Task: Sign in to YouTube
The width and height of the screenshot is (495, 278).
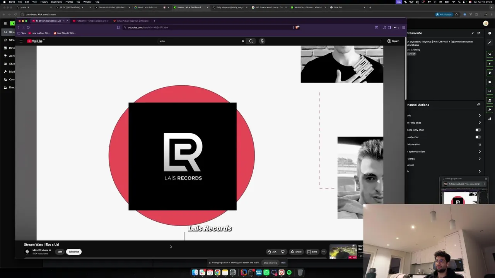Action: tap(393, 41)
